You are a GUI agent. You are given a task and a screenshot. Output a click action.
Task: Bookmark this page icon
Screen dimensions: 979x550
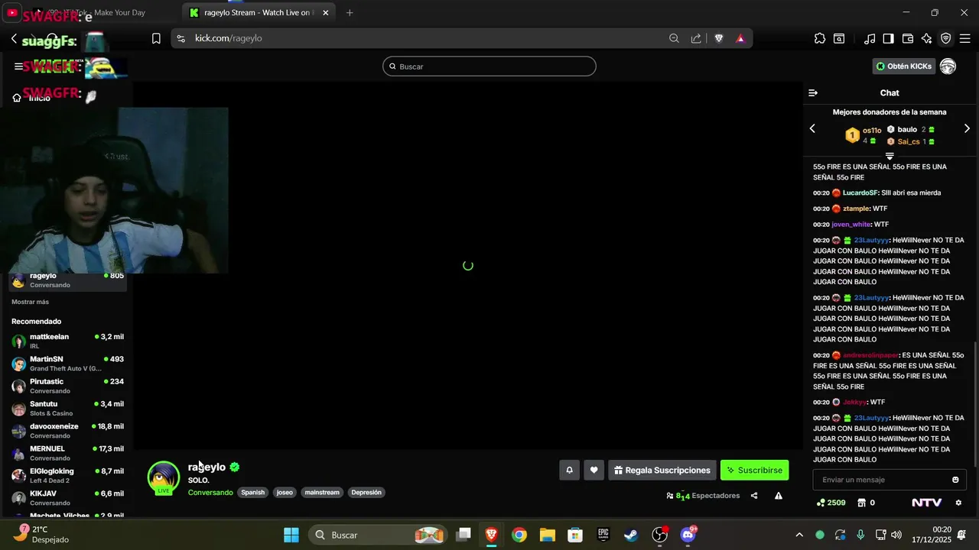(156, 38)
